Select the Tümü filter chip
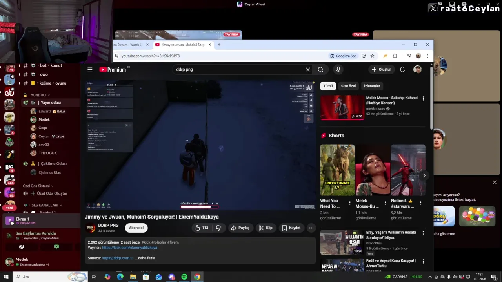Screen dimensions: 502x282 (328, 86)
